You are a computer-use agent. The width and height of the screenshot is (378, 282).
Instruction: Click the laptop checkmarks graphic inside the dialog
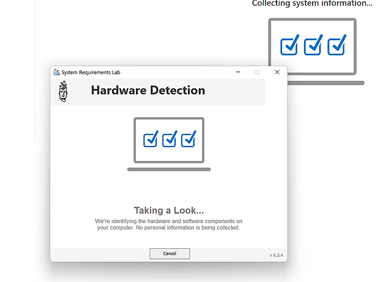[169, 145]
